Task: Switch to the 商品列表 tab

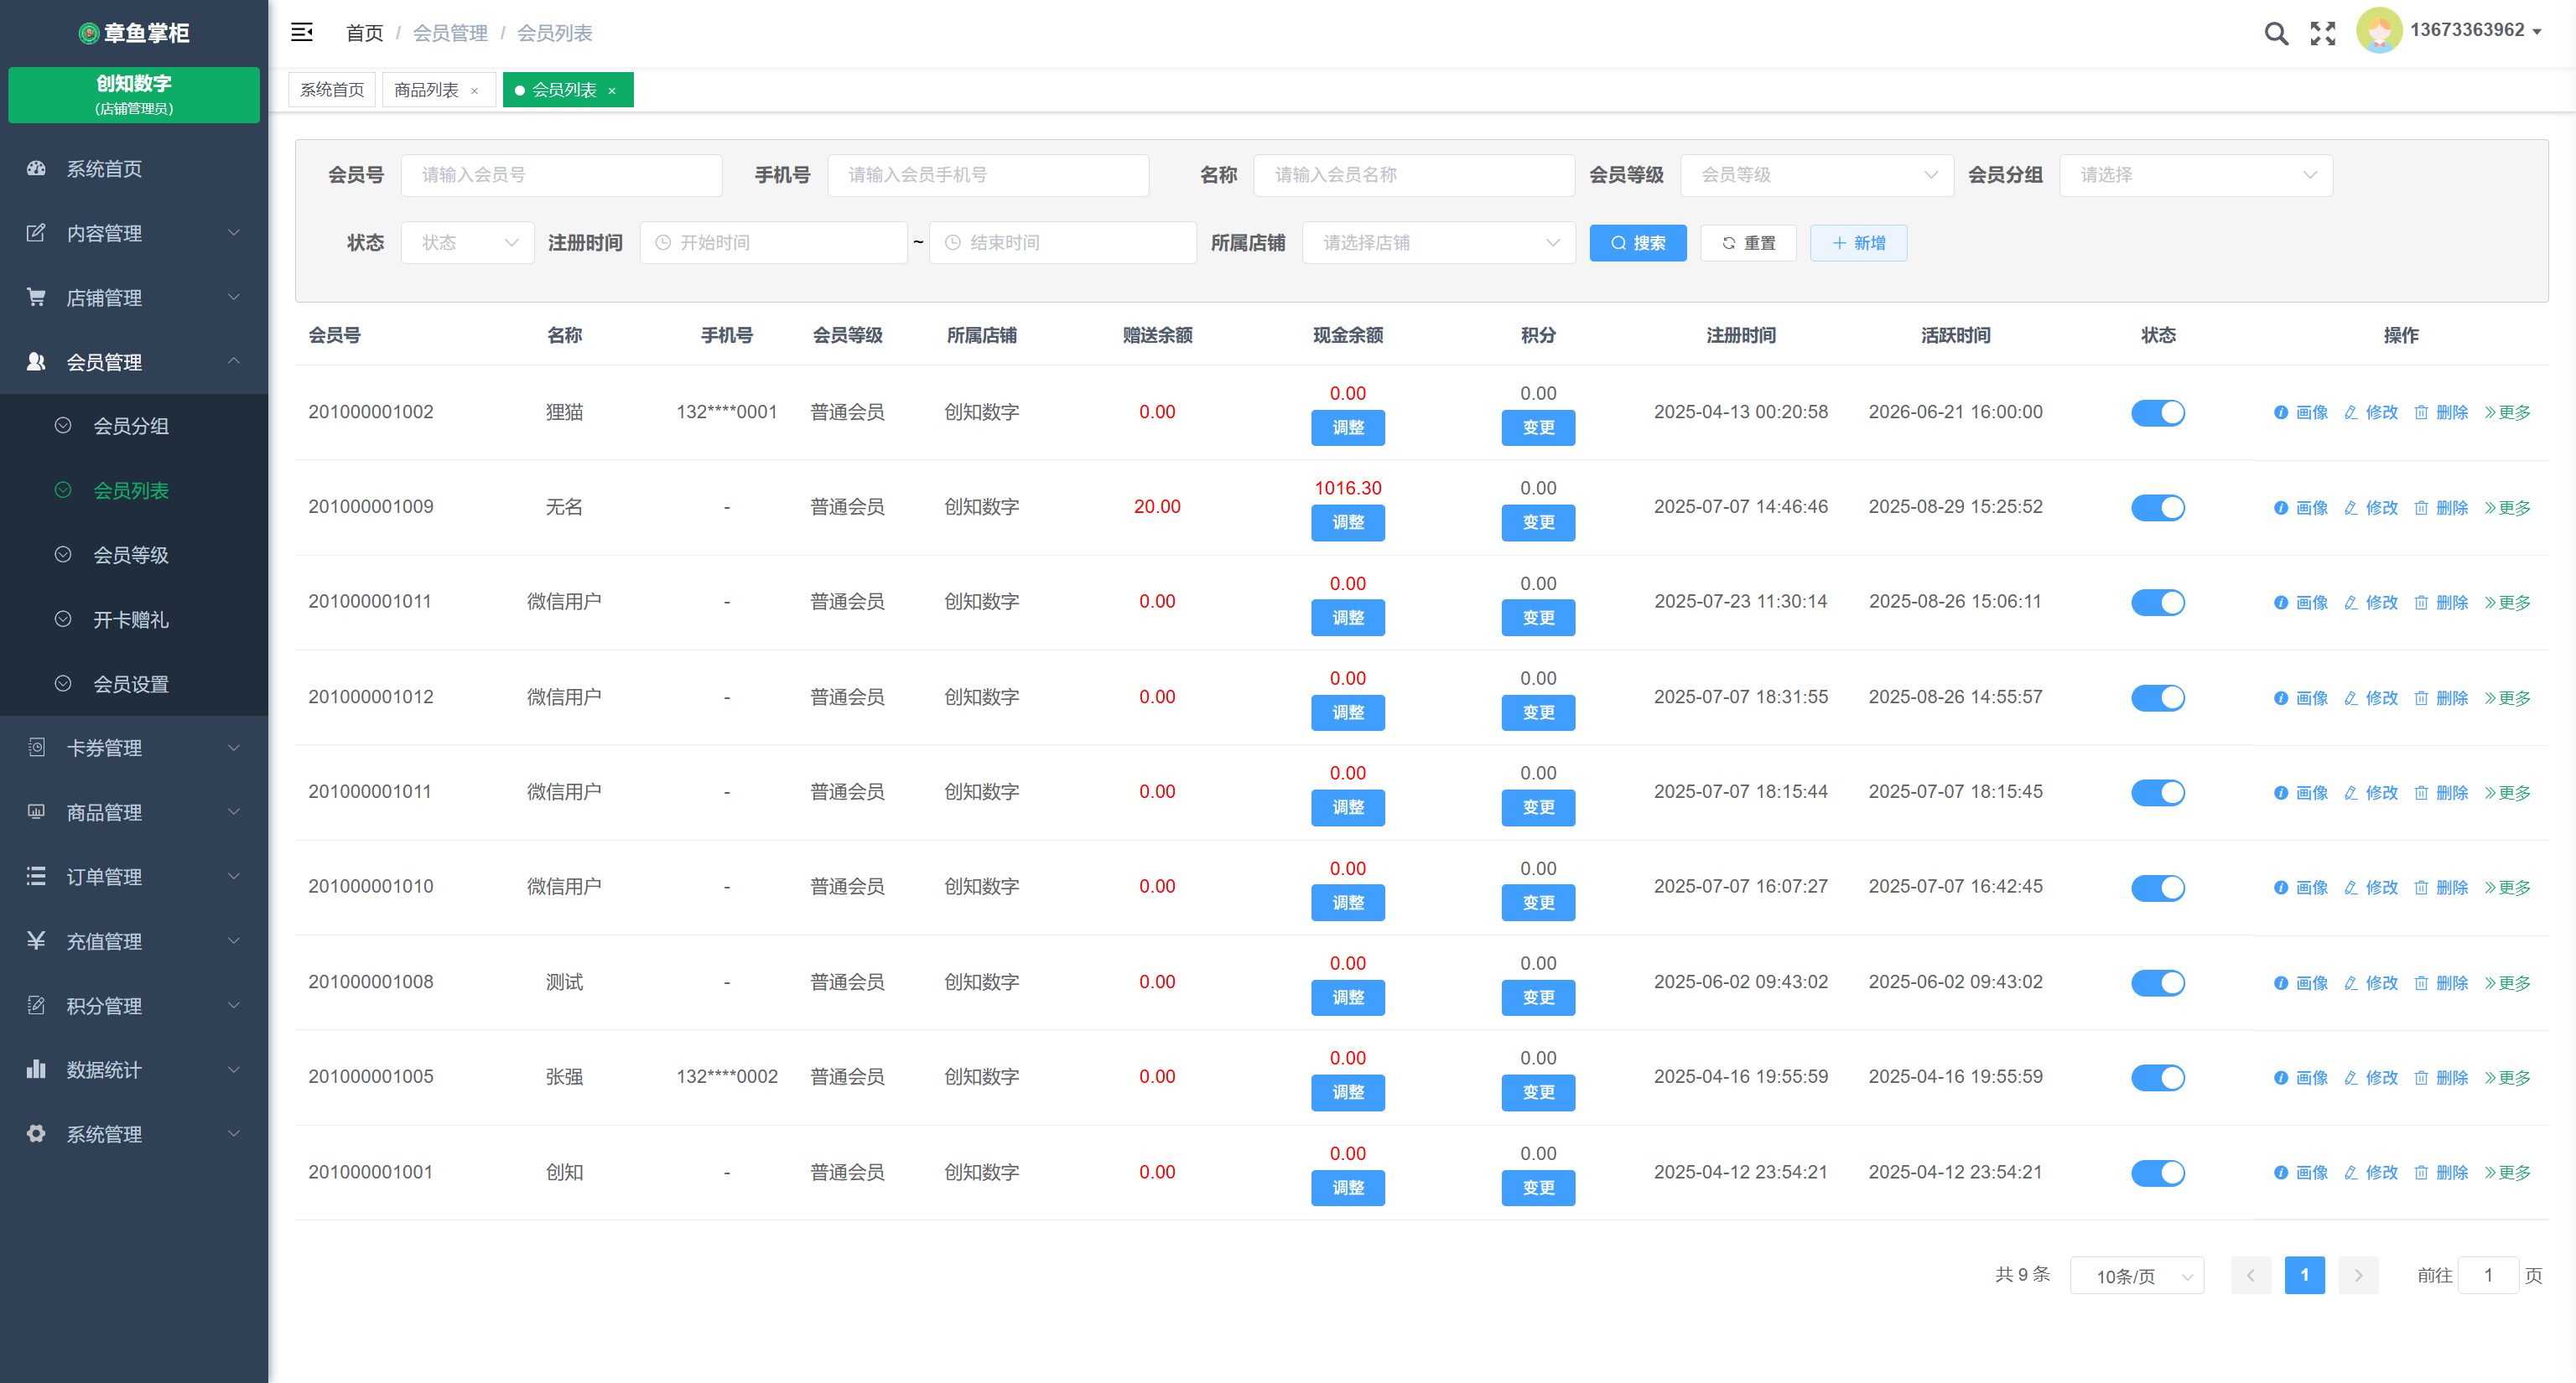Action: [x=426, y=90]
